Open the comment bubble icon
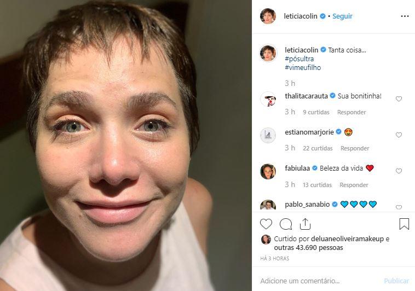The width and height of the screenshot is (415, 291). tap(286, 224)
